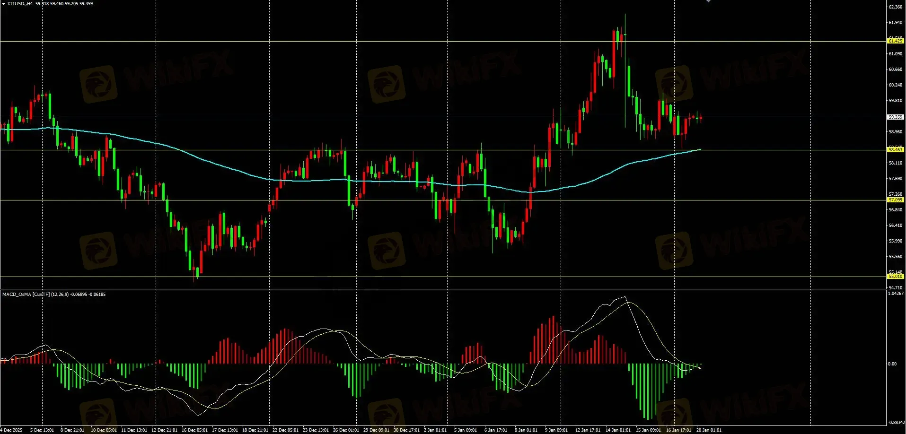Click the 55.560 price axis label
Viewport: 906px width, 434px height.
coord(896,257)
